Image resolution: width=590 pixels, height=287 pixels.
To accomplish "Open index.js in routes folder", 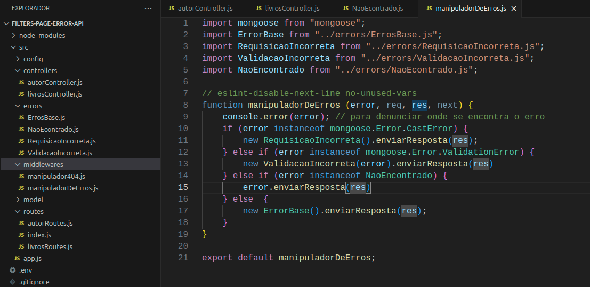I will tap(39, 235).
